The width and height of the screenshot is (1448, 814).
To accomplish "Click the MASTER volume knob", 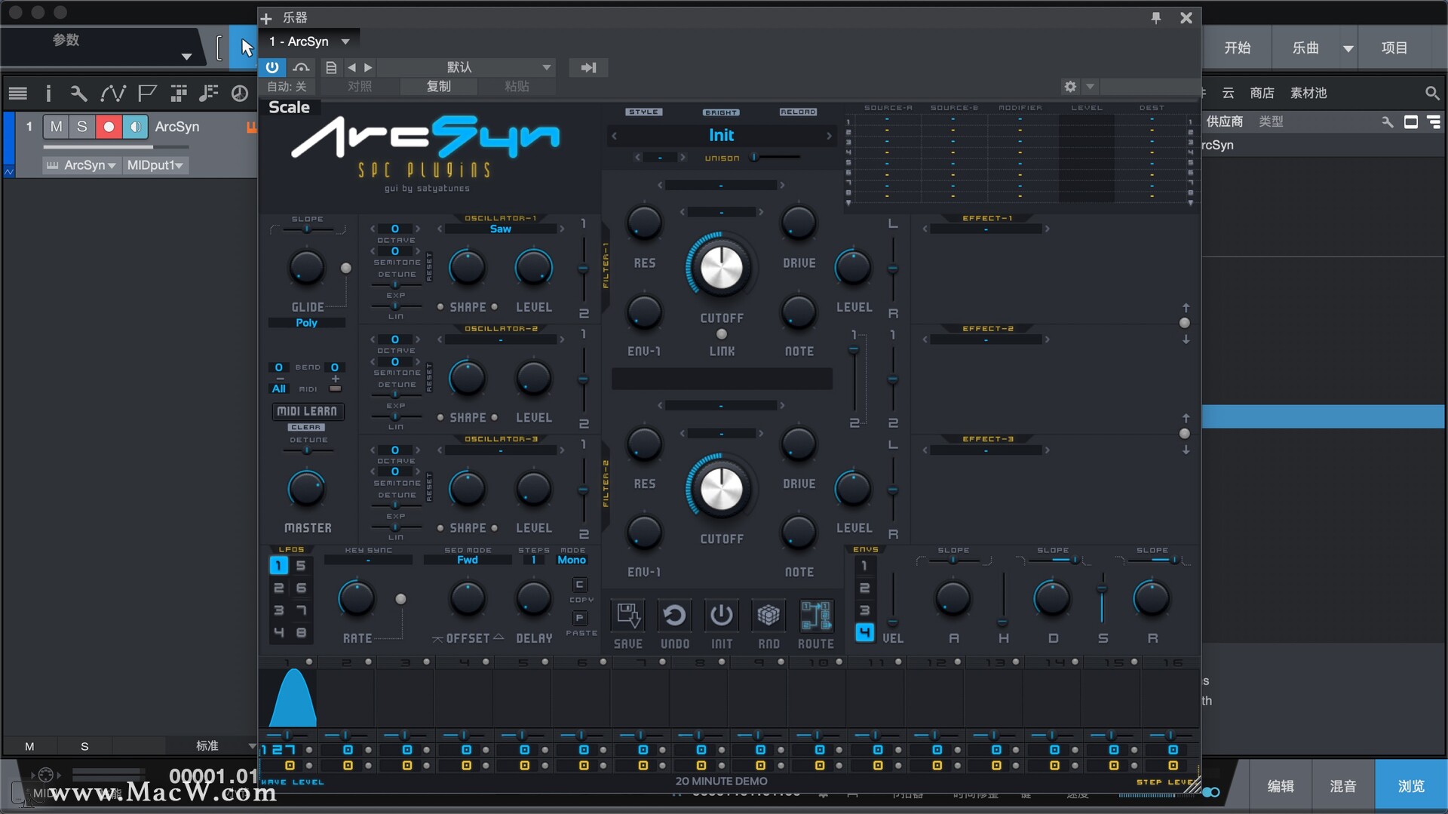I will click(306, 489).
